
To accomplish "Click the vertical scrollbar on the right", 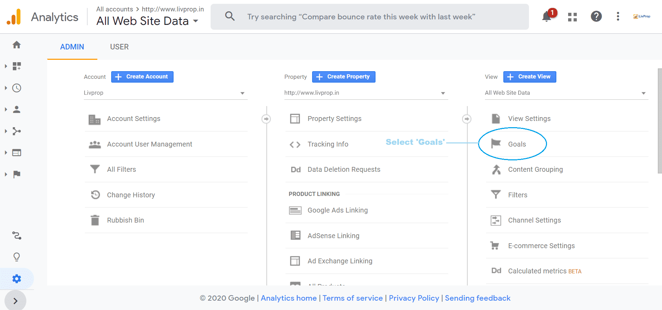I will click(659, 121).
